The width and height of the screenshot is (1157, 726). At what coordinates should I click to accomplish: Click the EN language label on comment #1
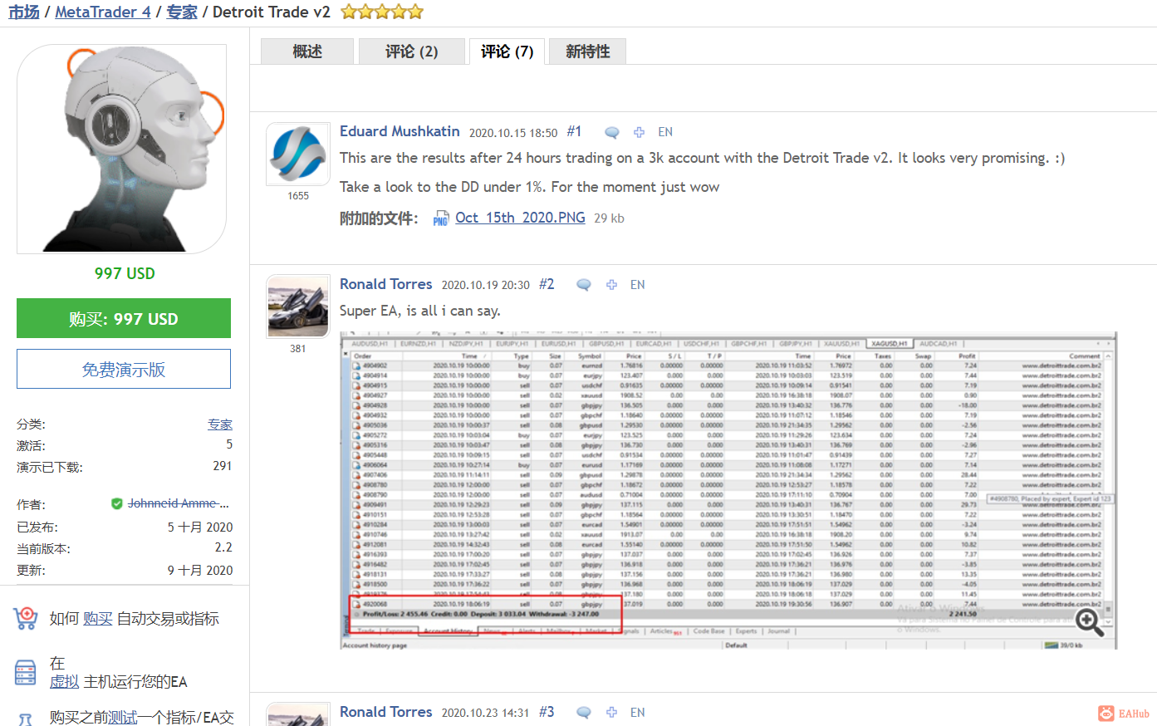tap(665, 132)
